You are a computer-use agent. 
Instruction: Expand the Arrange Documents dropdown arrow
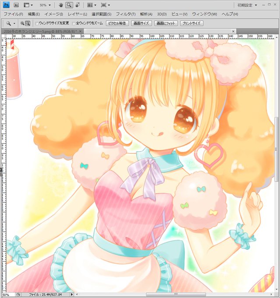click(x=95, y=5)
